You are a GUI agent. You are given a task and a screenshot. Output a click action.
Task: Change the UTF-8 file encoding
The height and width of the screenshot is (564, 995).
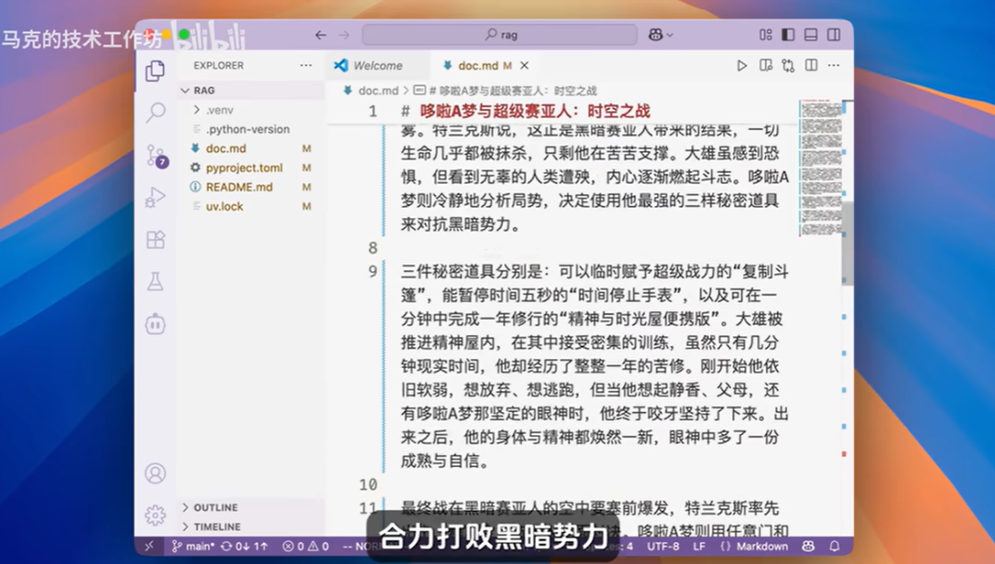663,547
